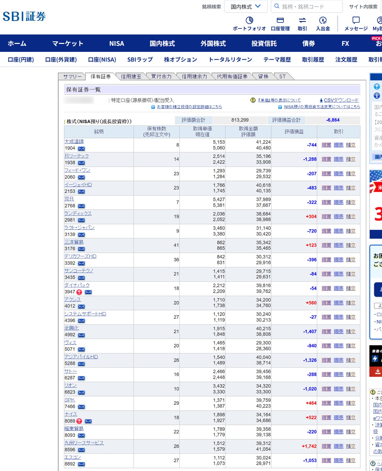Viewport: 382px width, 471px height.
Task: Open the NISA main menu
Action: click(117, 44)
